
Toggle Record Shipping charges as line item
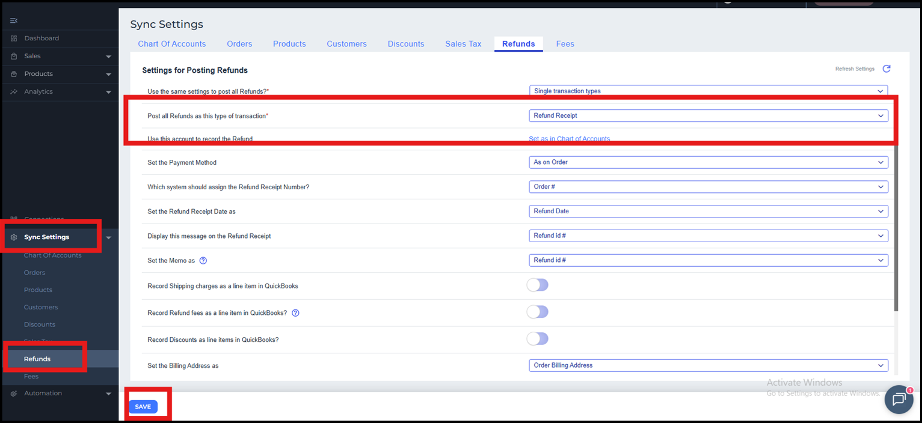pos(537,285)
